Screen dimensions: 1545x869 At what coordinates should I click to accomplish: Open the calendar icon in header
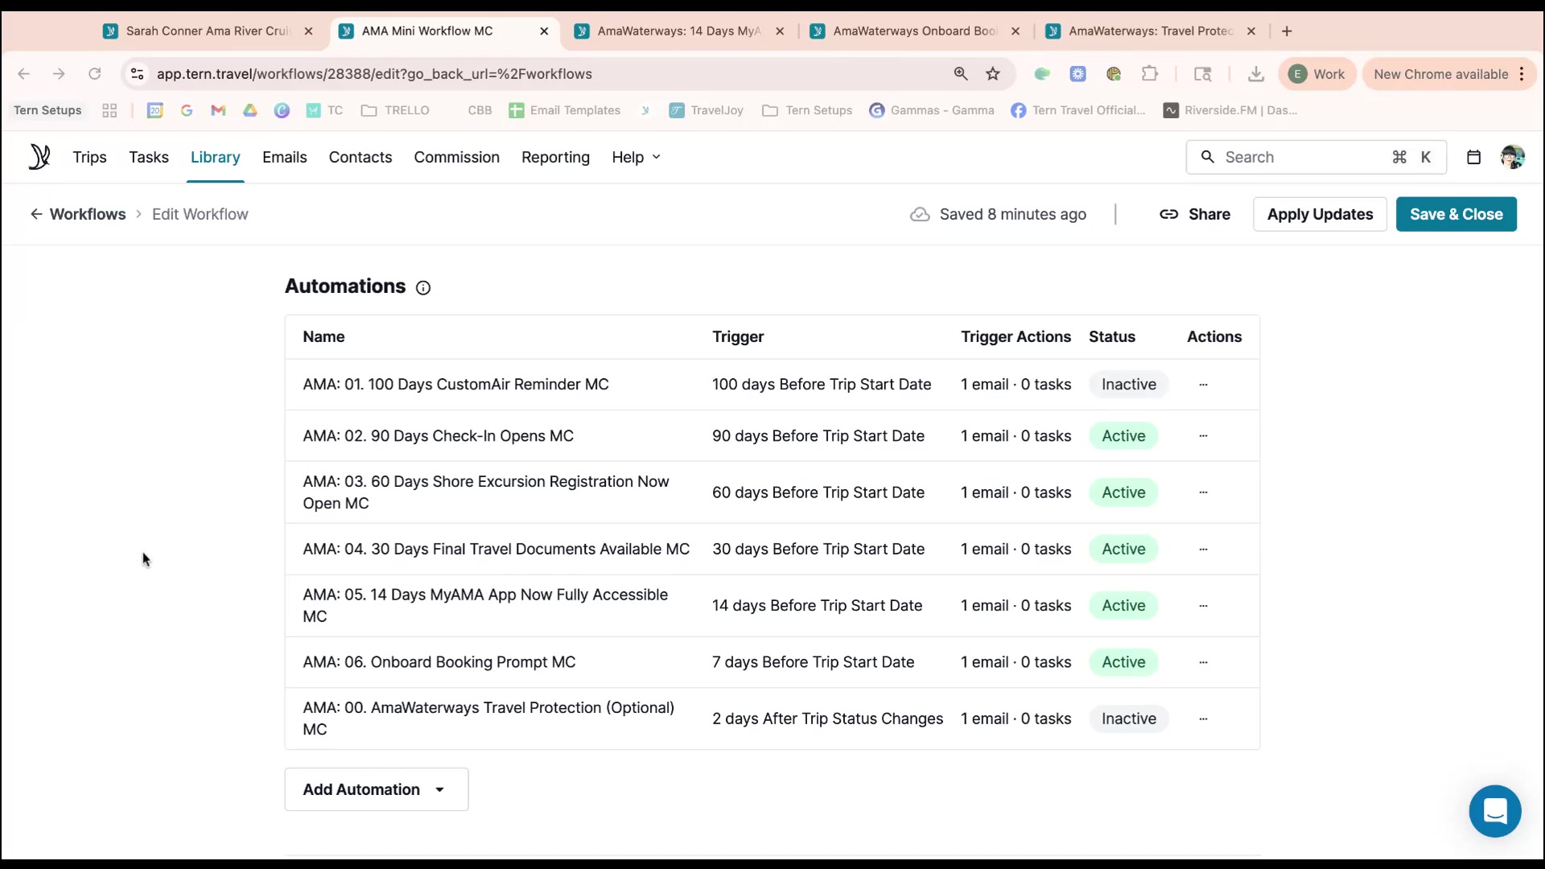1473,158
